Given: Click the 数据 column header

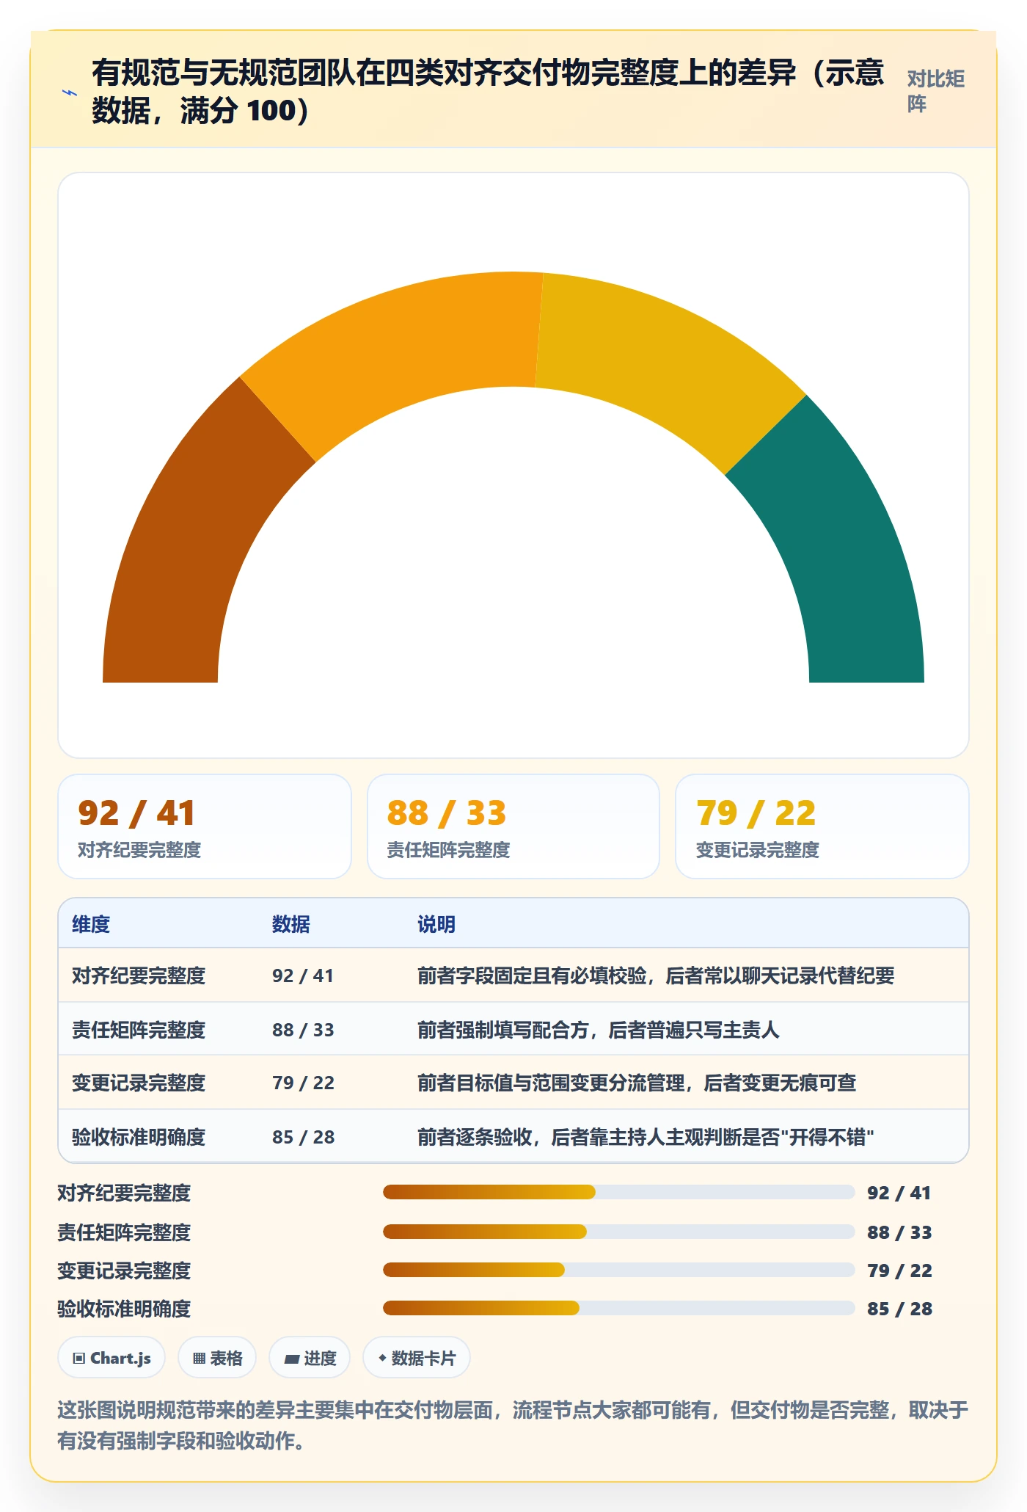Looking at the screenshot, I should (291, 924).
